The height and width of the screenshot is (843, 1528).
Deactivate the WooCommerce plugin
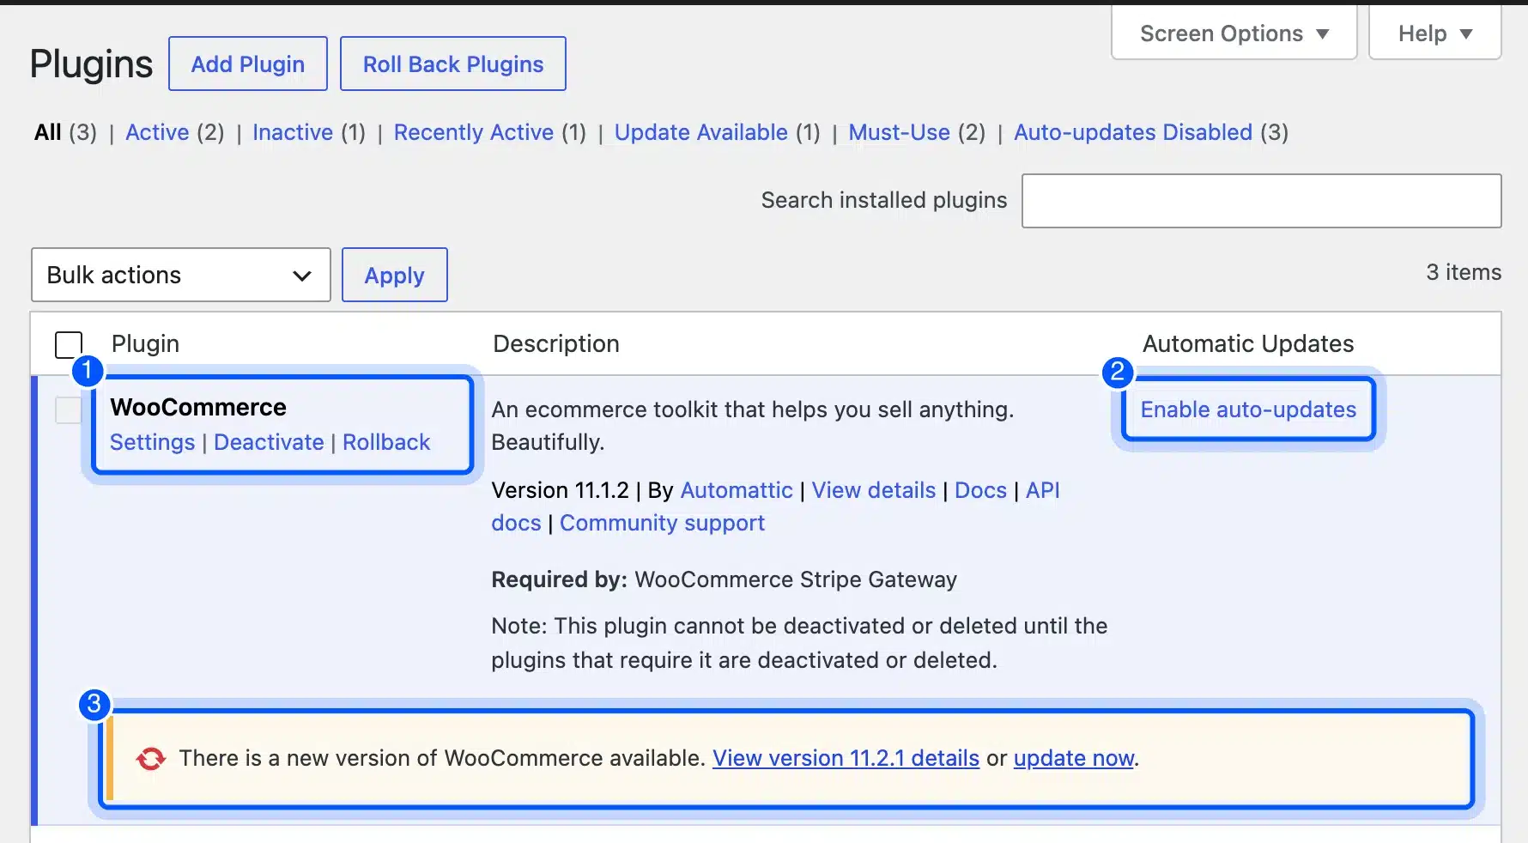pos(269,442)
